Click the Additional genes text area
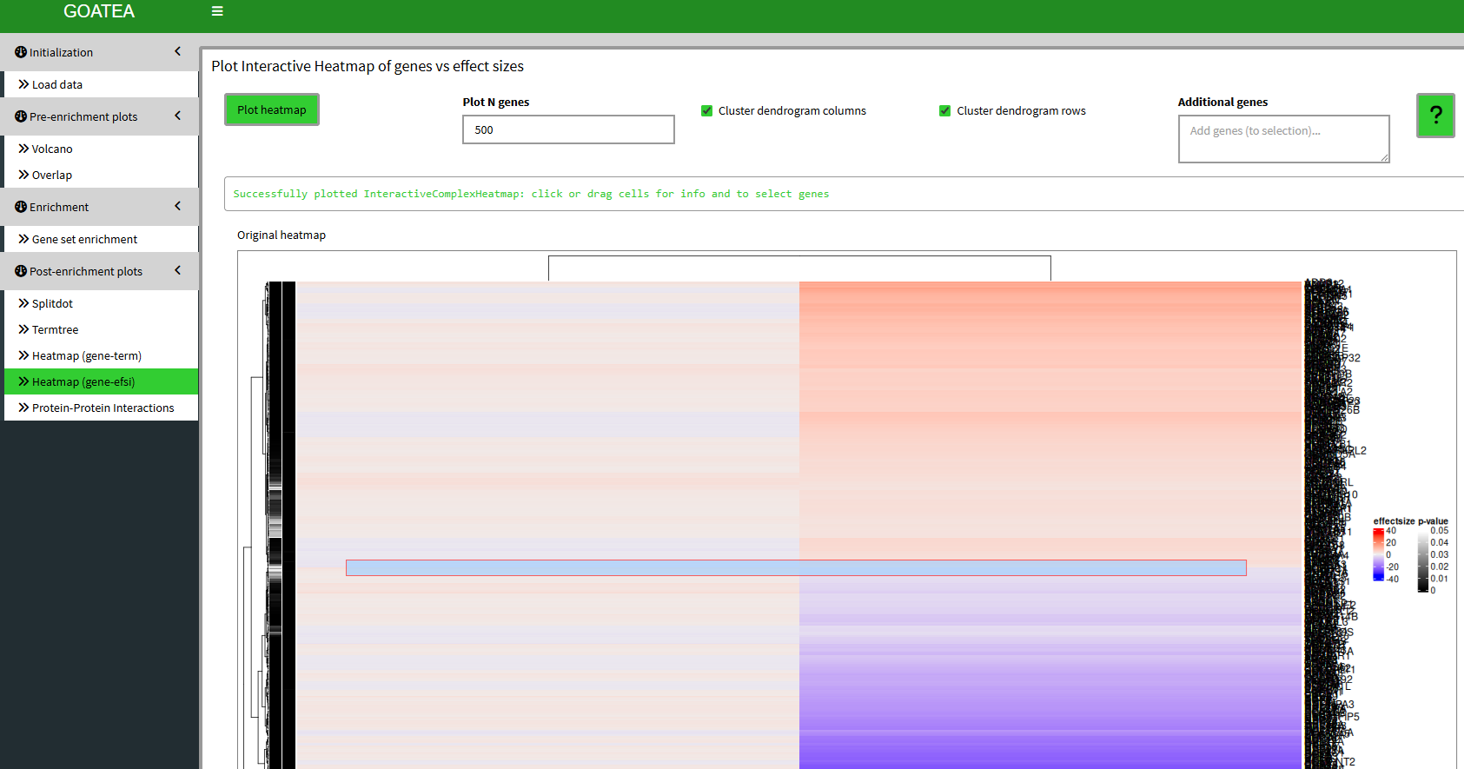 click(1282, 138)
